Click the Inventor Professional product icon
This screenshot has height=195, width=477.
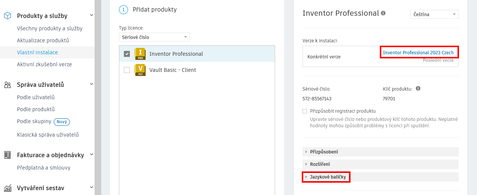[140, 54]
